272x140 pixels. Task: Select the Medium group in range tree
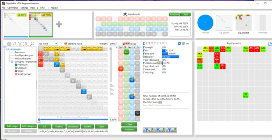pyautogui.click(x=22, y=68)
